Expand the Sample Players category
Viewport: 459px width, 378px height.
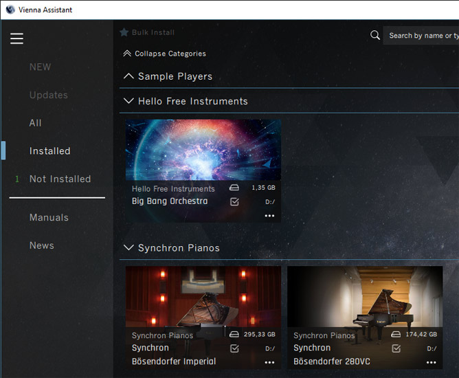pyautogui.click(x=128, y=76)
